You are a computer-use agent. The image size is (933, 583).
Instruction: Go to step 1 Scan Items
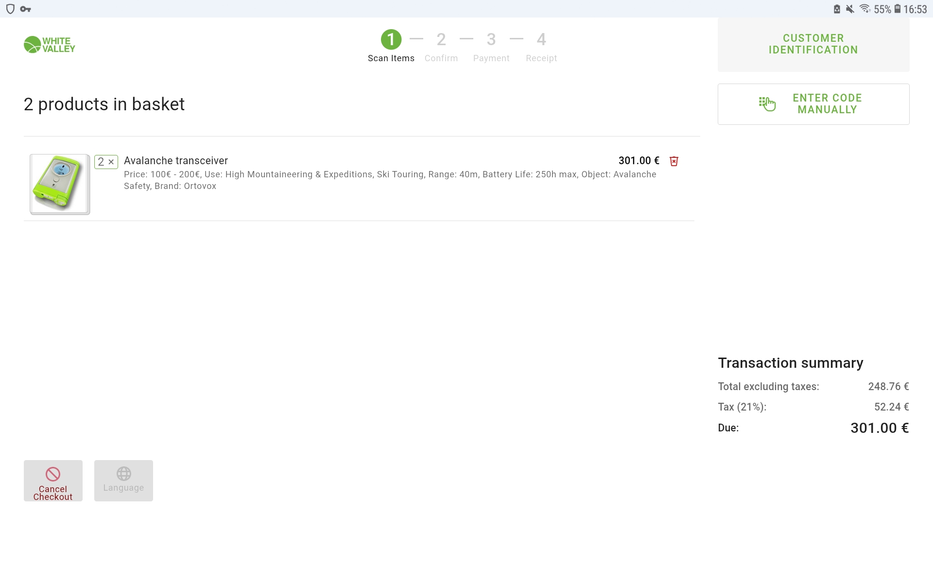pos(391,40)
